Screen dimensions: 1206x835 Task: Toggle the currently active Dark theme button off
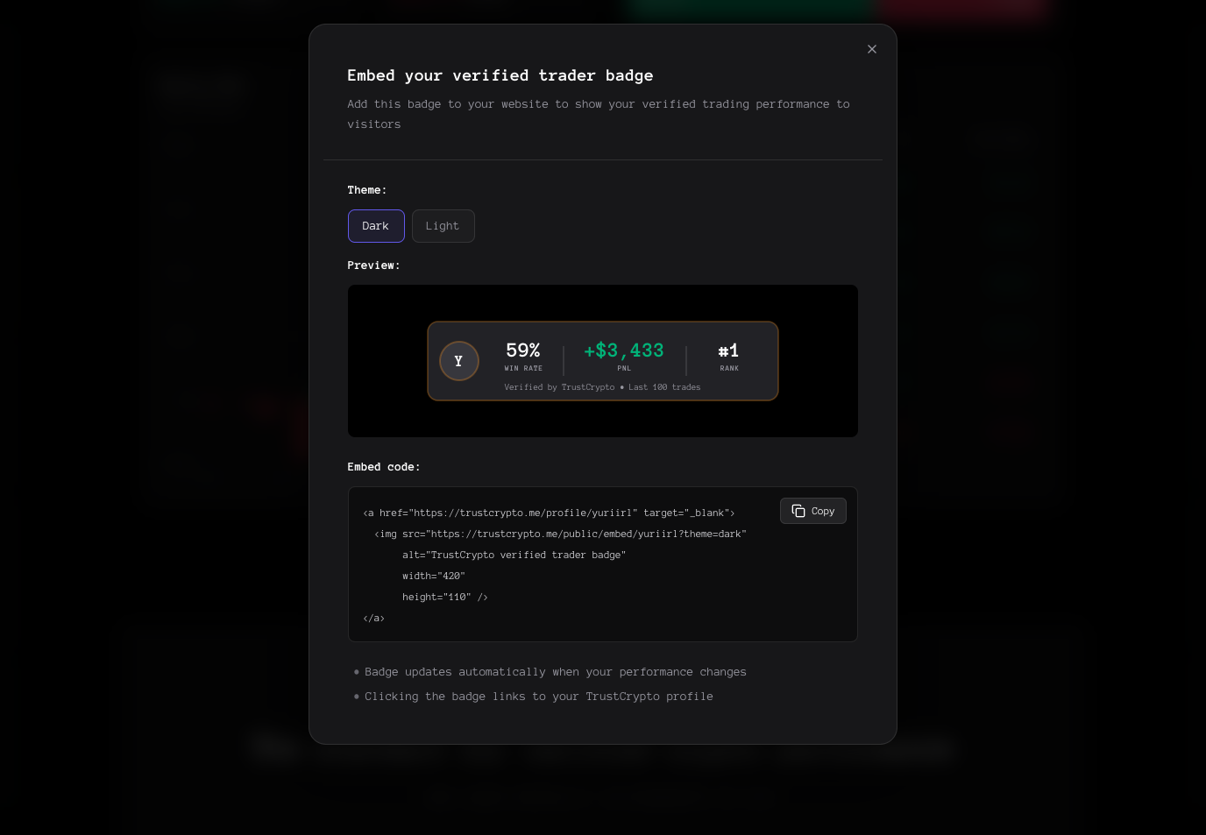(x=376, y=226)
